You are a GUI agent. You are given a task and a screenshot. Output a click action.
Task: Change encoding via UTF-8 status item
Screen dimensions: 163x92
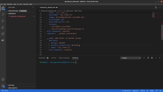tap(143, 91)
